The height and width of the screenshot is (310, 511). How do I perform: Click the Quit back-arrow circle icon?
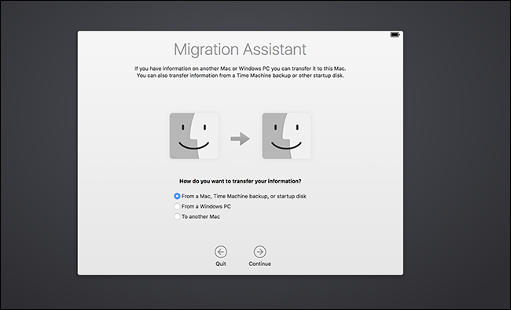click(x=221, y=252)
